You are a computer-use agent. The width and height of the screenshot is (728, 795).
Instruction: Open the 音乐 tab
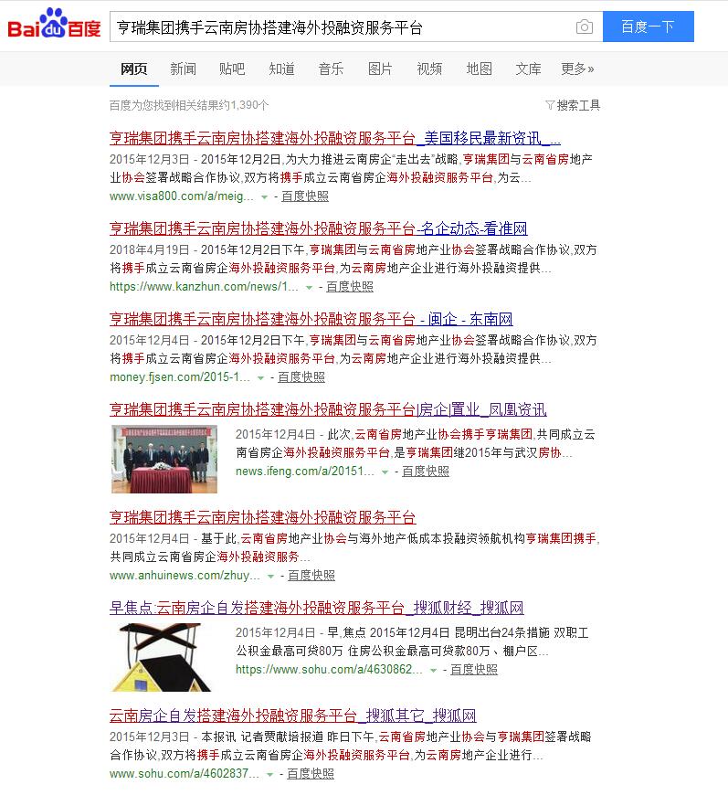coord(331,69)
